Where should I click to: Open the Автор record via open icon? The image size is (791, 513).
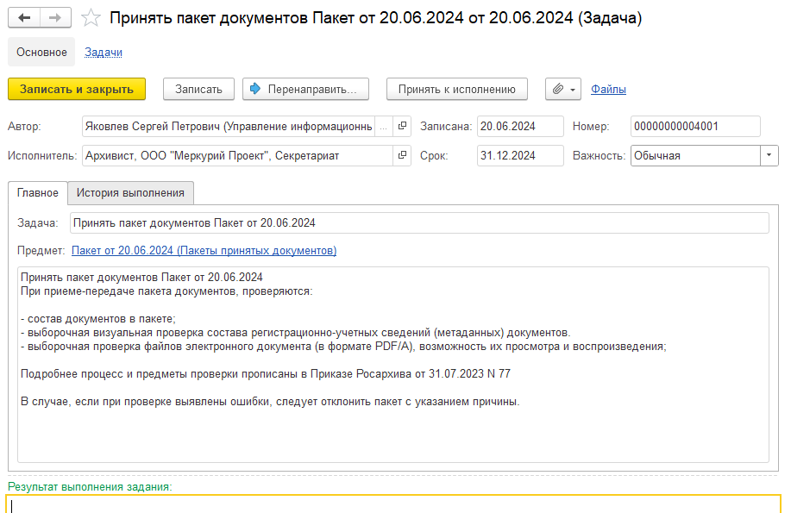(402, 126)
